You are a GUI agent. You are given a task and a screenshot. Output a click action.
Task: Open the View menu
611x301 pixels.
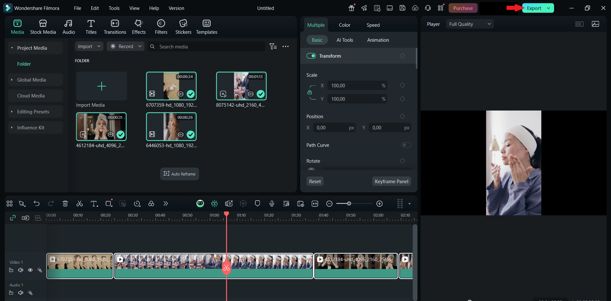[x=134, y=8]
